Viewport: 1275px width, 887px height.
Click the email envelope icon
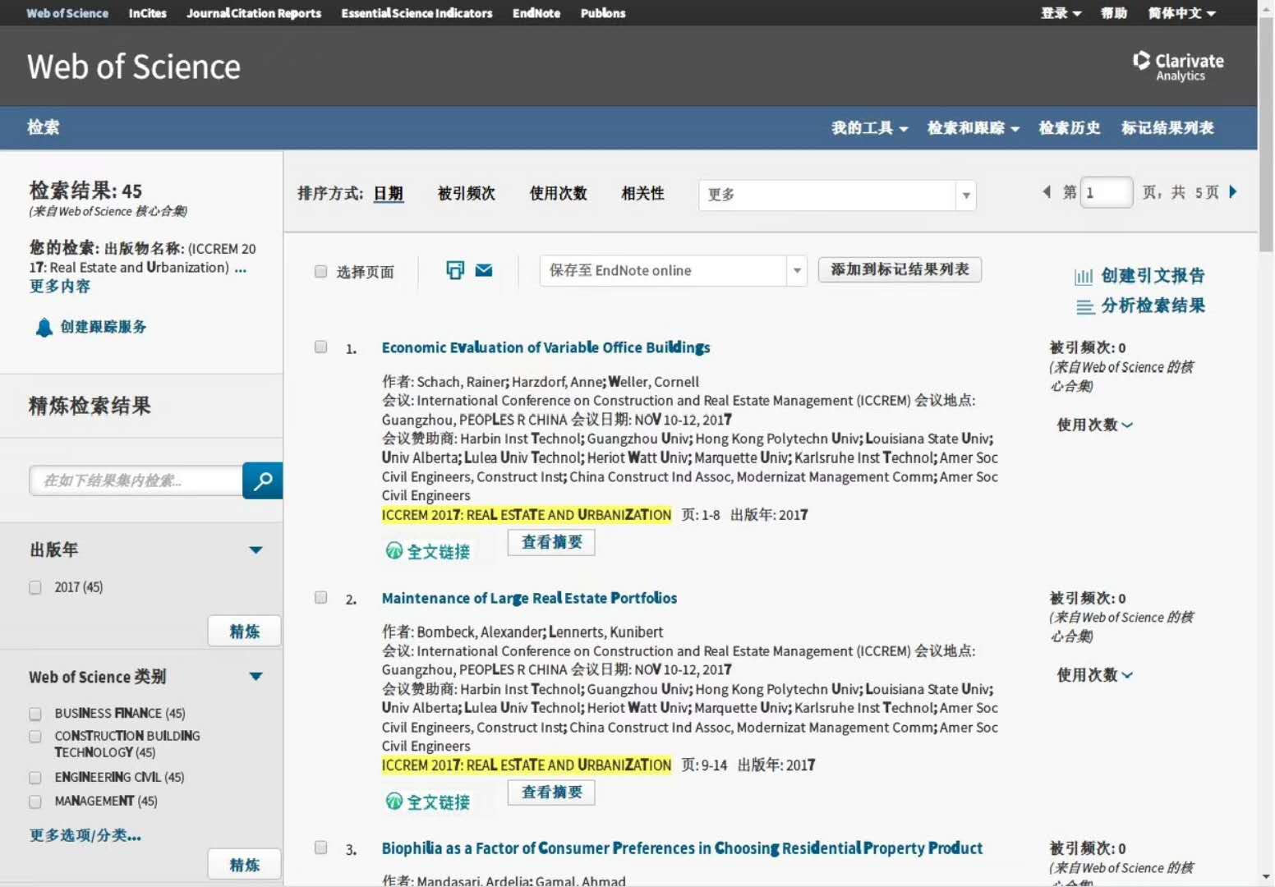pos(484,270)
